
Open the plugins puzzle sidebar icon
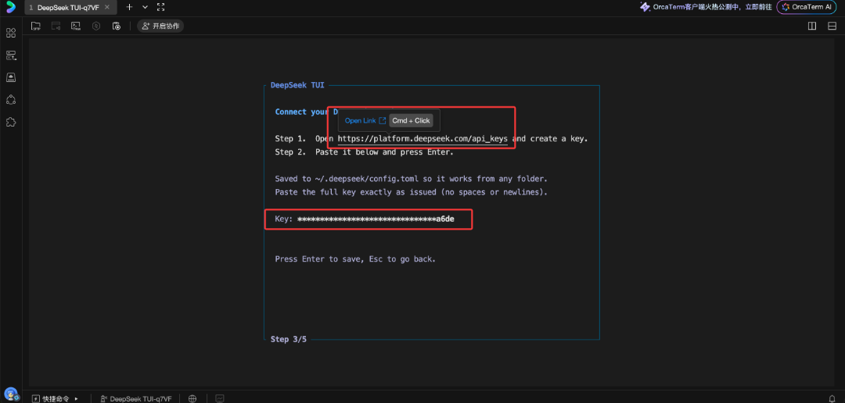(11, 122)
